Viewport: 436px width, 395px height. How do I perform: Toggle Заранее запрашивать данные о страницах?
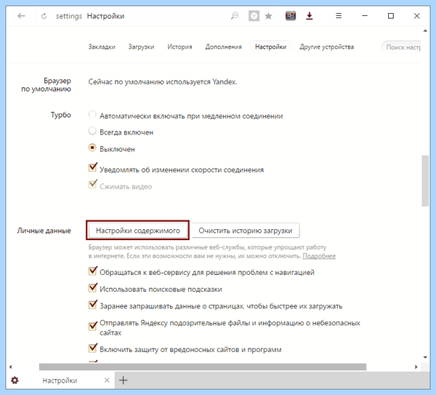coord(93,305)
